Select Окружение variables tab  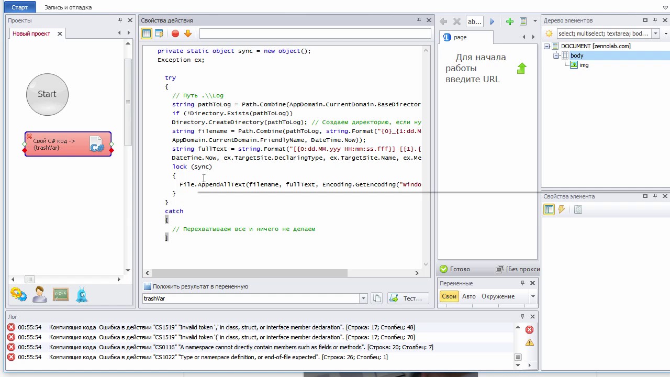click(x=498, y=296)
